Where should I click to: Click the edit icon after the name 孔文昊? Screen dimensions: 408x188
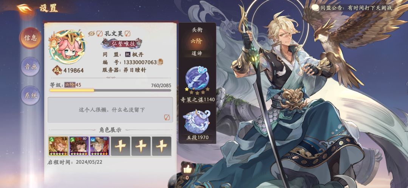[128, 34]
